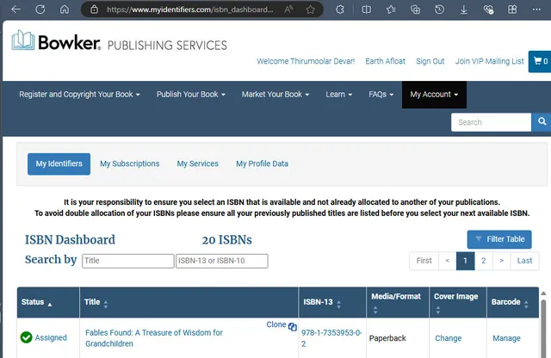Click the Sign Out link

pyautogui.click(x=430, y=61)
